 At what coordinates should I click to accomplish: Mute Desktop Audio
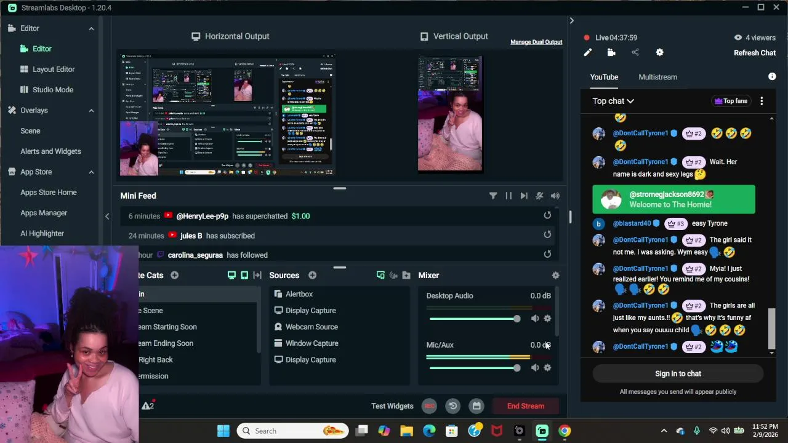[x=534, y=319]
